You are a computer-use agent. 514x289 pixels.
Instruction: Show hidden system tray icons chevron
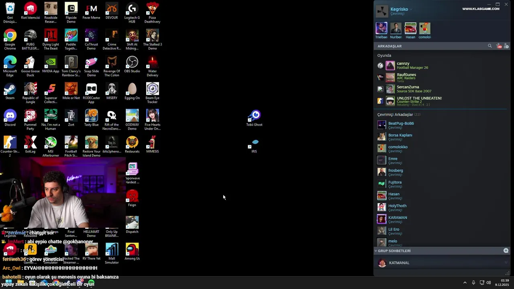tap(465, 283)
